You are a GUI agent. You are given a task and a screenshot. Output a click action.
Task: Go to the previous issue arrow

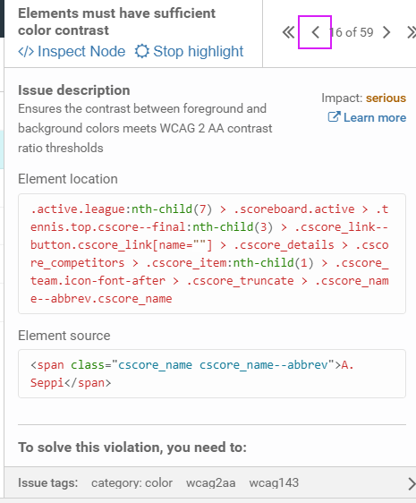315,32
